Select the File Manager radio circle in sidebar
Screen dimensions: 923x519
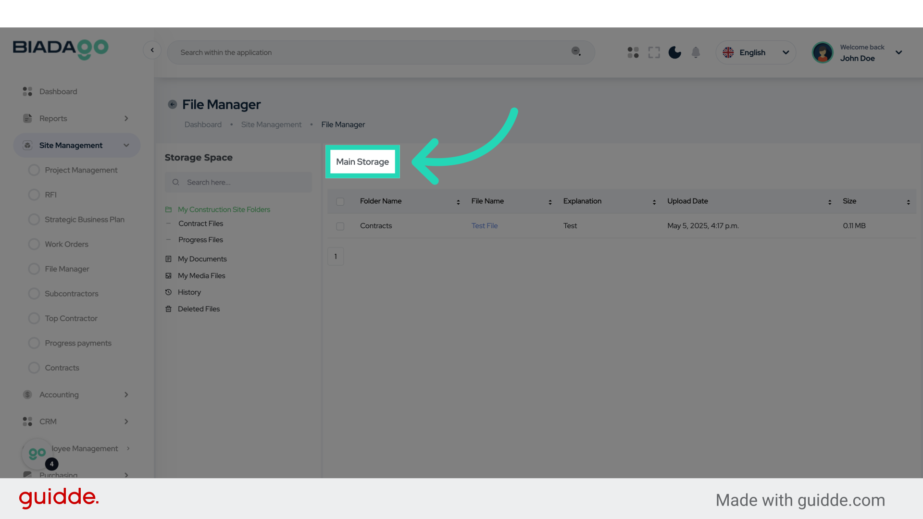click(x=34, y=269)
